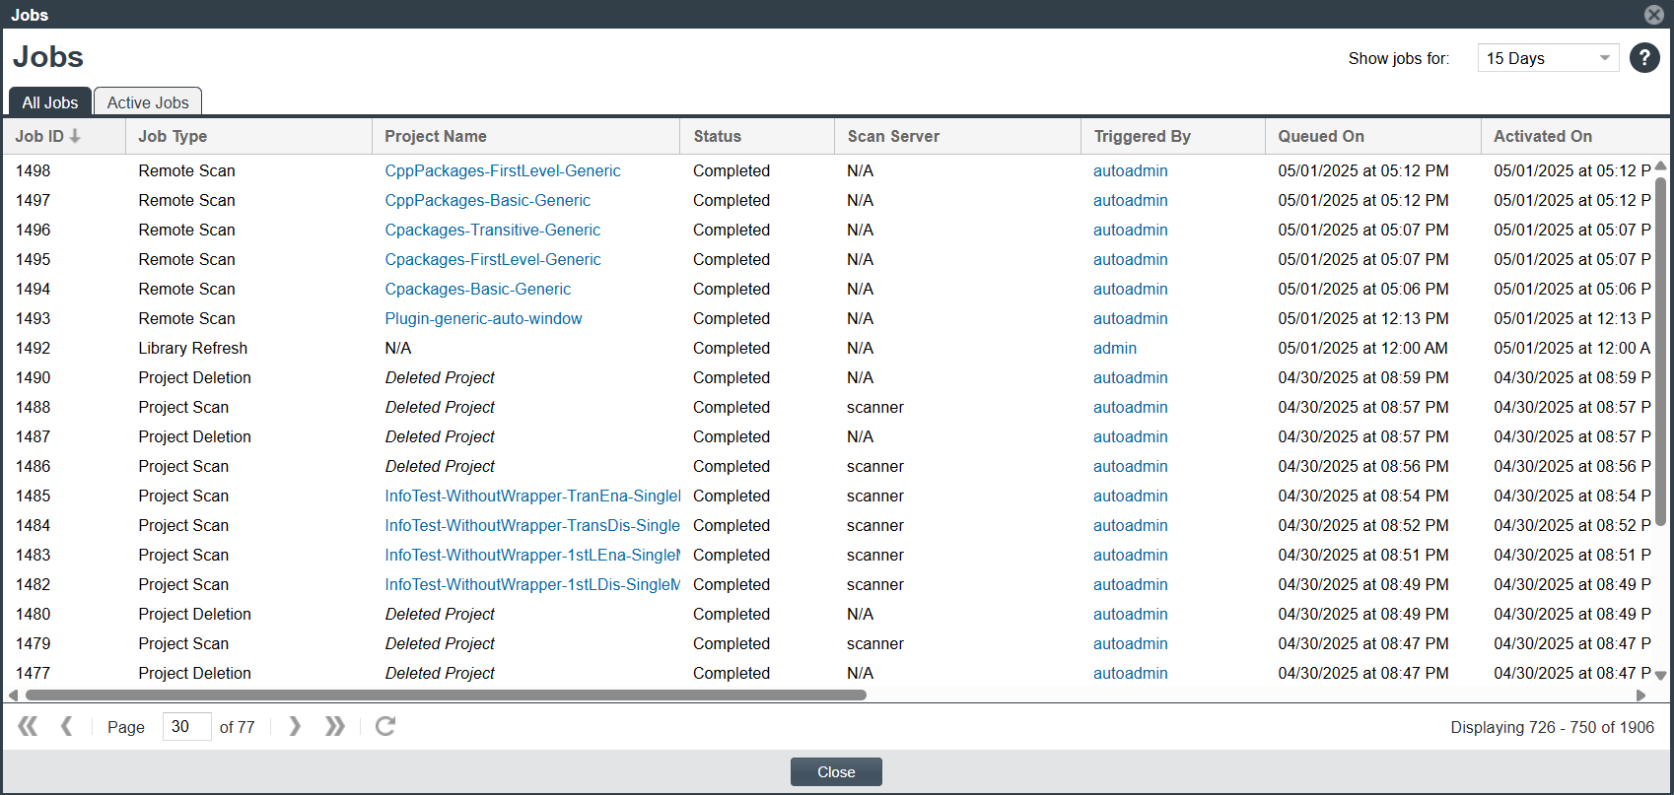The height and width of the screenshot is (795, 1674).
Task: Open the CppPackages-FirstLevel-Generic project link
Action: pos(502,170)
